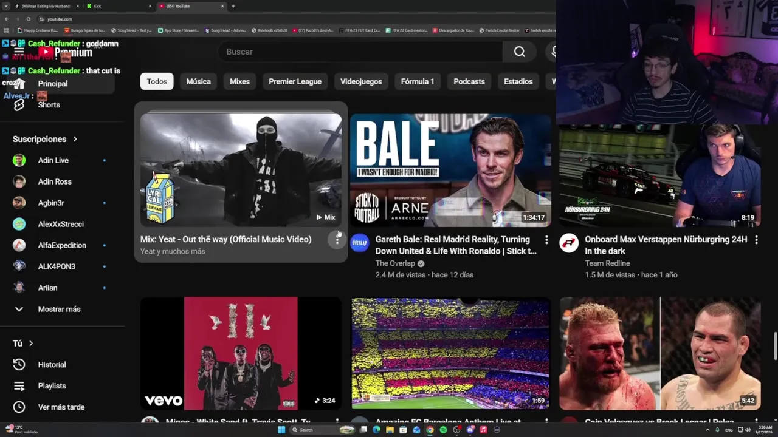Select the Mixes filter chip
The width and height of the screenshot is (778, 437).
pos(239,81)
